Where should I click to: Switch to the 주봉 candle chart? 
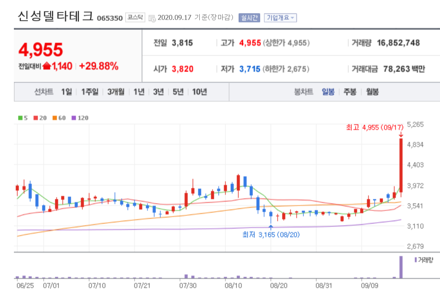click(350, 92)
